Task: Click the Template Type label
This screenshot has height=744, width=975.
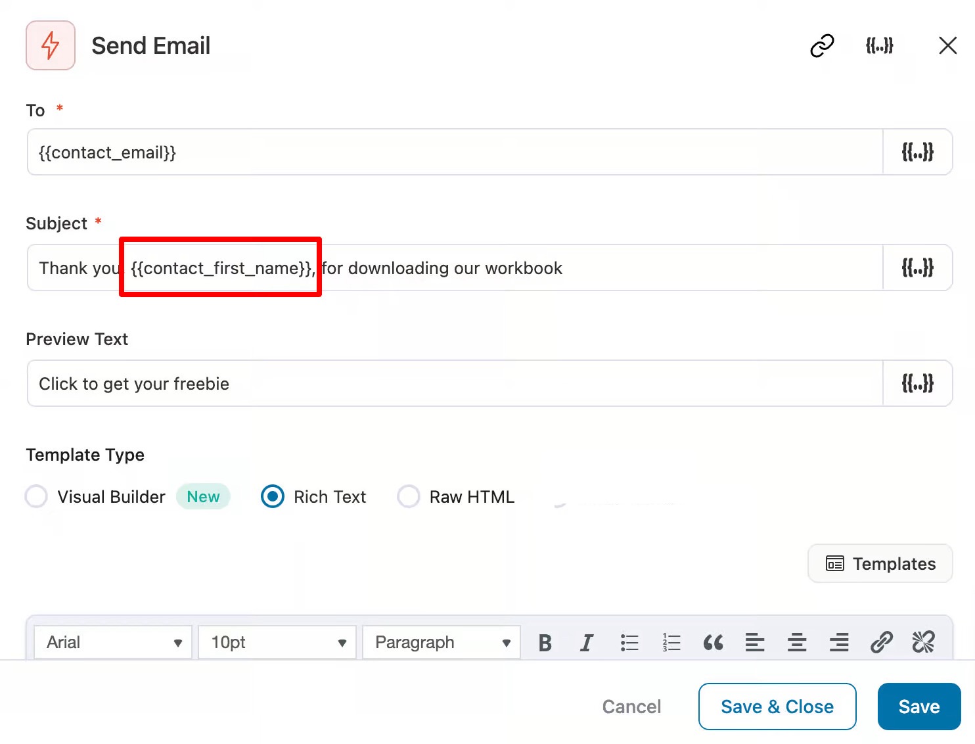Action: click(85, 455)
